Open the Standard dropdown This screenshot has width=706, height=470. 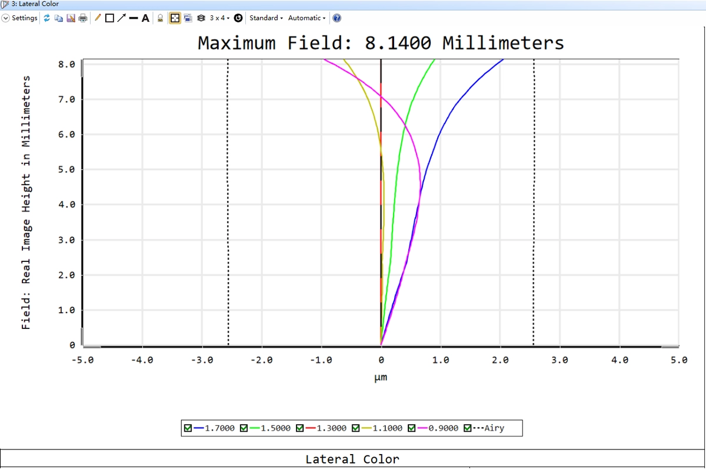(266, 18)
